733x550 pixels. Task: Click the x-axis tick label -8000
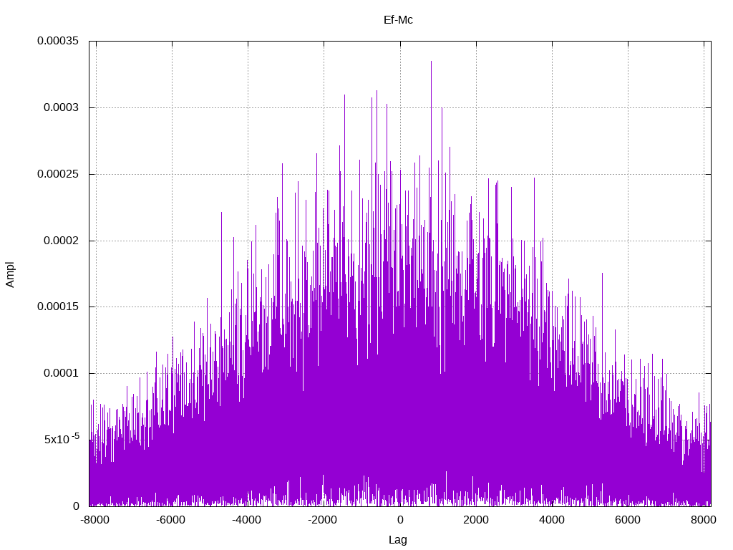[95, 520]
